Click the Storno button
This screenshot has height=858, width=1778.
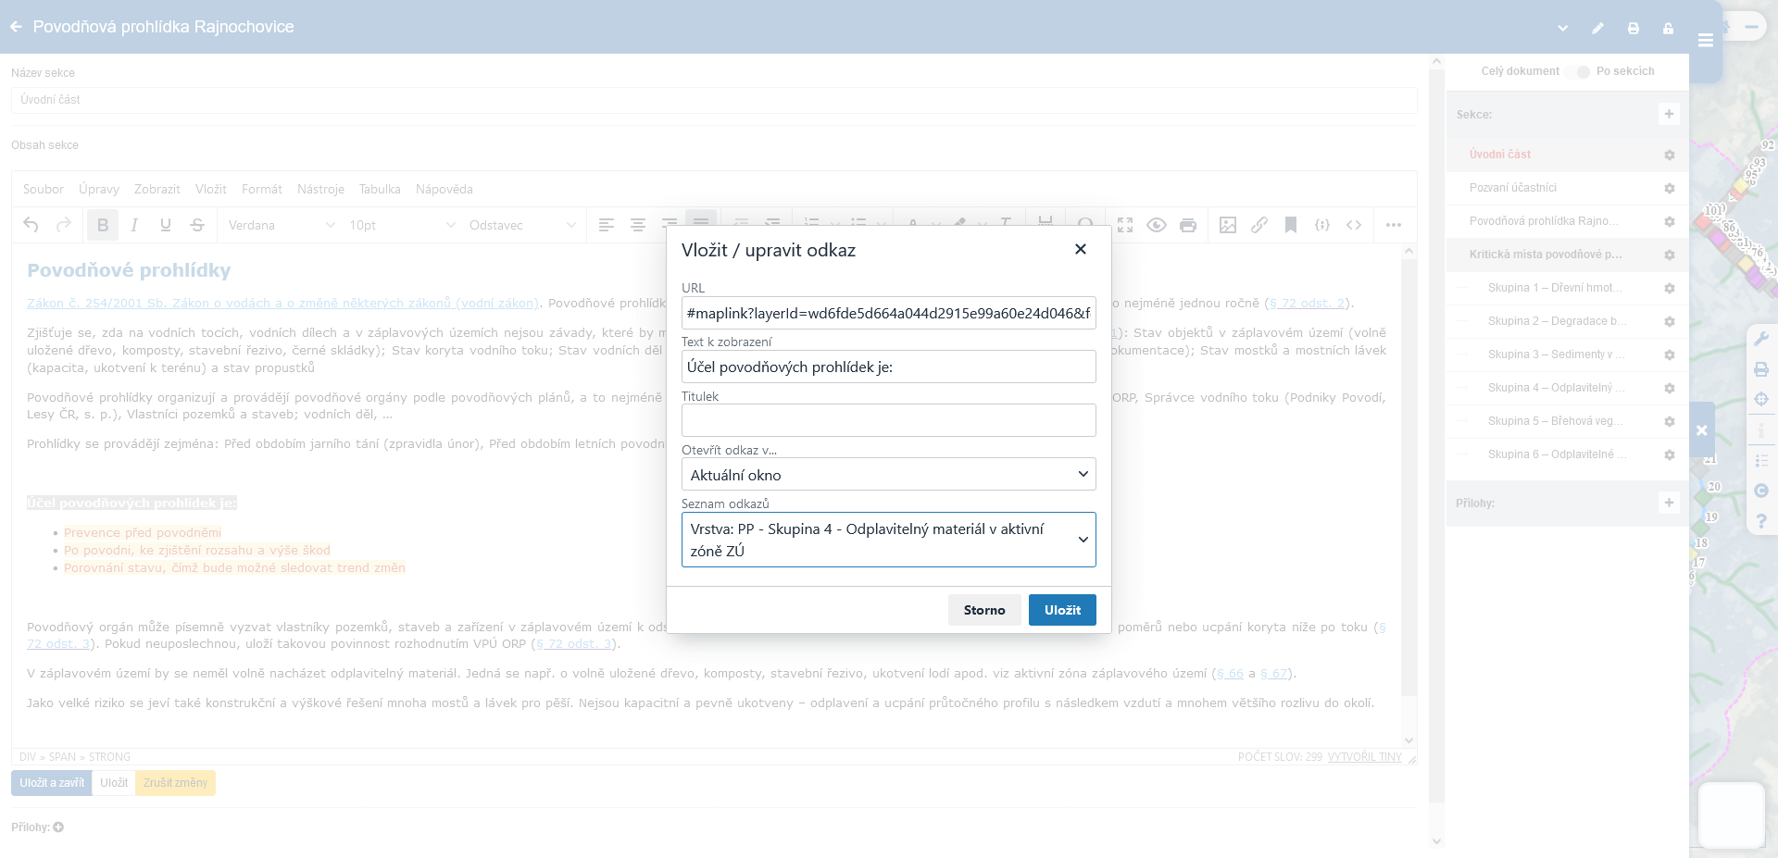(984, 610)
